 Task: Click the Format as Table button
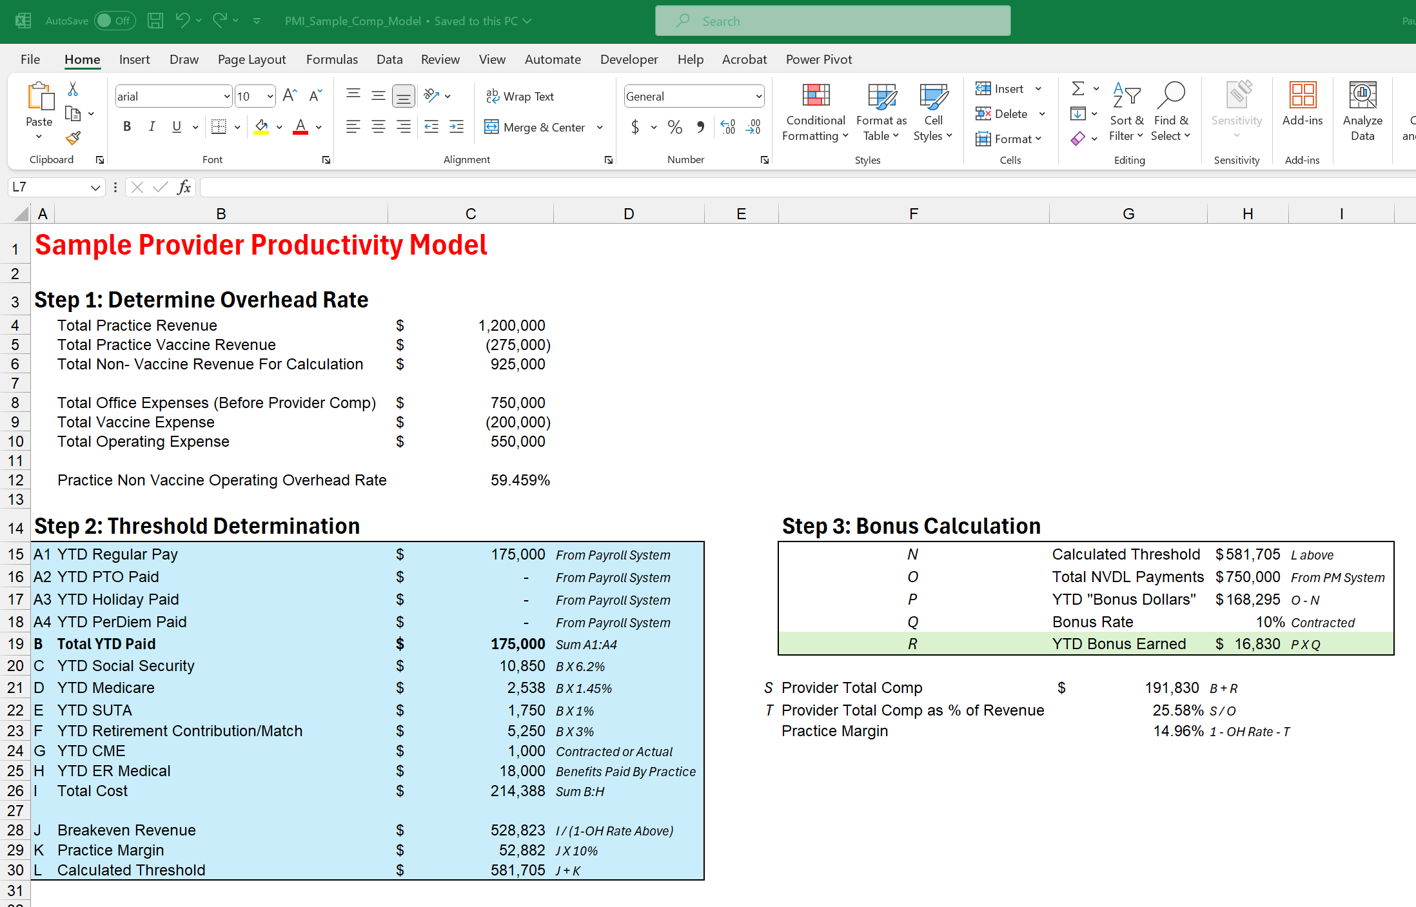(881, 112)
